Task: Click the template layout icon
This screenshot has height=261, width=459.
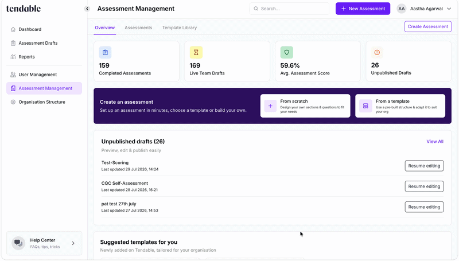Action: click(x=365, y=106)
